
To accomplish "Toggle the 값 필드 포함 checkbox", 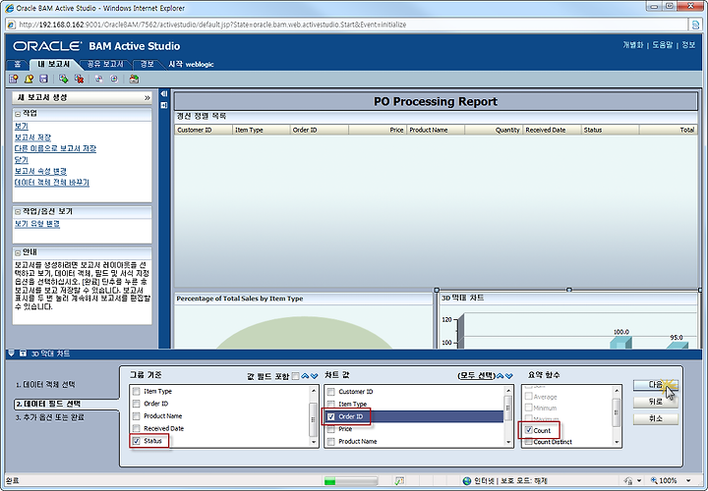I will [x=296, y=376].
